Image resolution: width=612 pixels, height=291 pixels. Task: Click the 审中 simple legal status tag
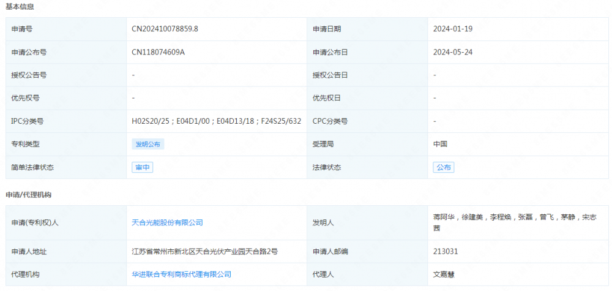tap(143, 168)
